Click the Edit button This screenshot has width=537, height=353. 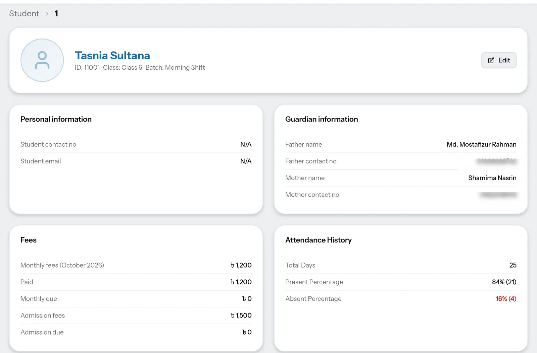point(499,60)
